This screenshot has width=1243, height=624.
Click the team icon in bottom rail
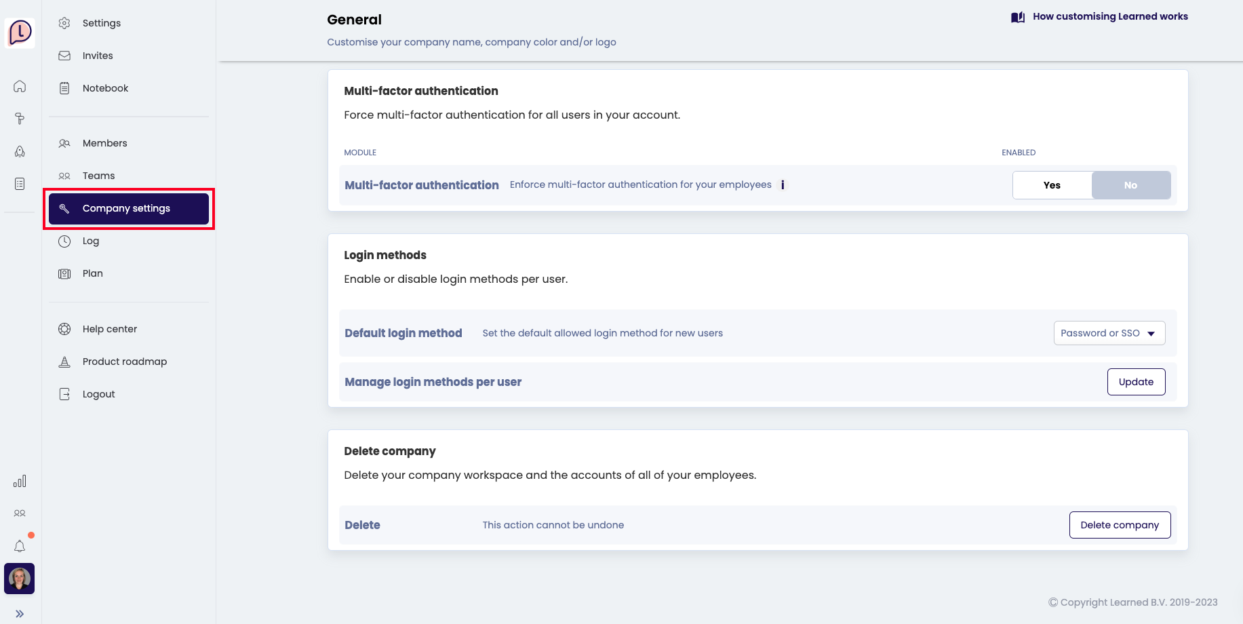pyautogui.click(x=20, y=513)
